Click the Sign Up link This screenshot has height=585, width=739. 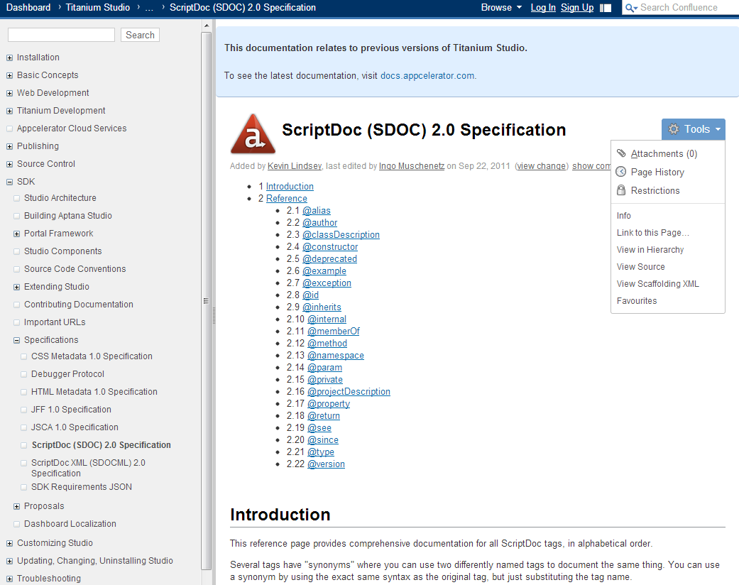tap(577, 8)
